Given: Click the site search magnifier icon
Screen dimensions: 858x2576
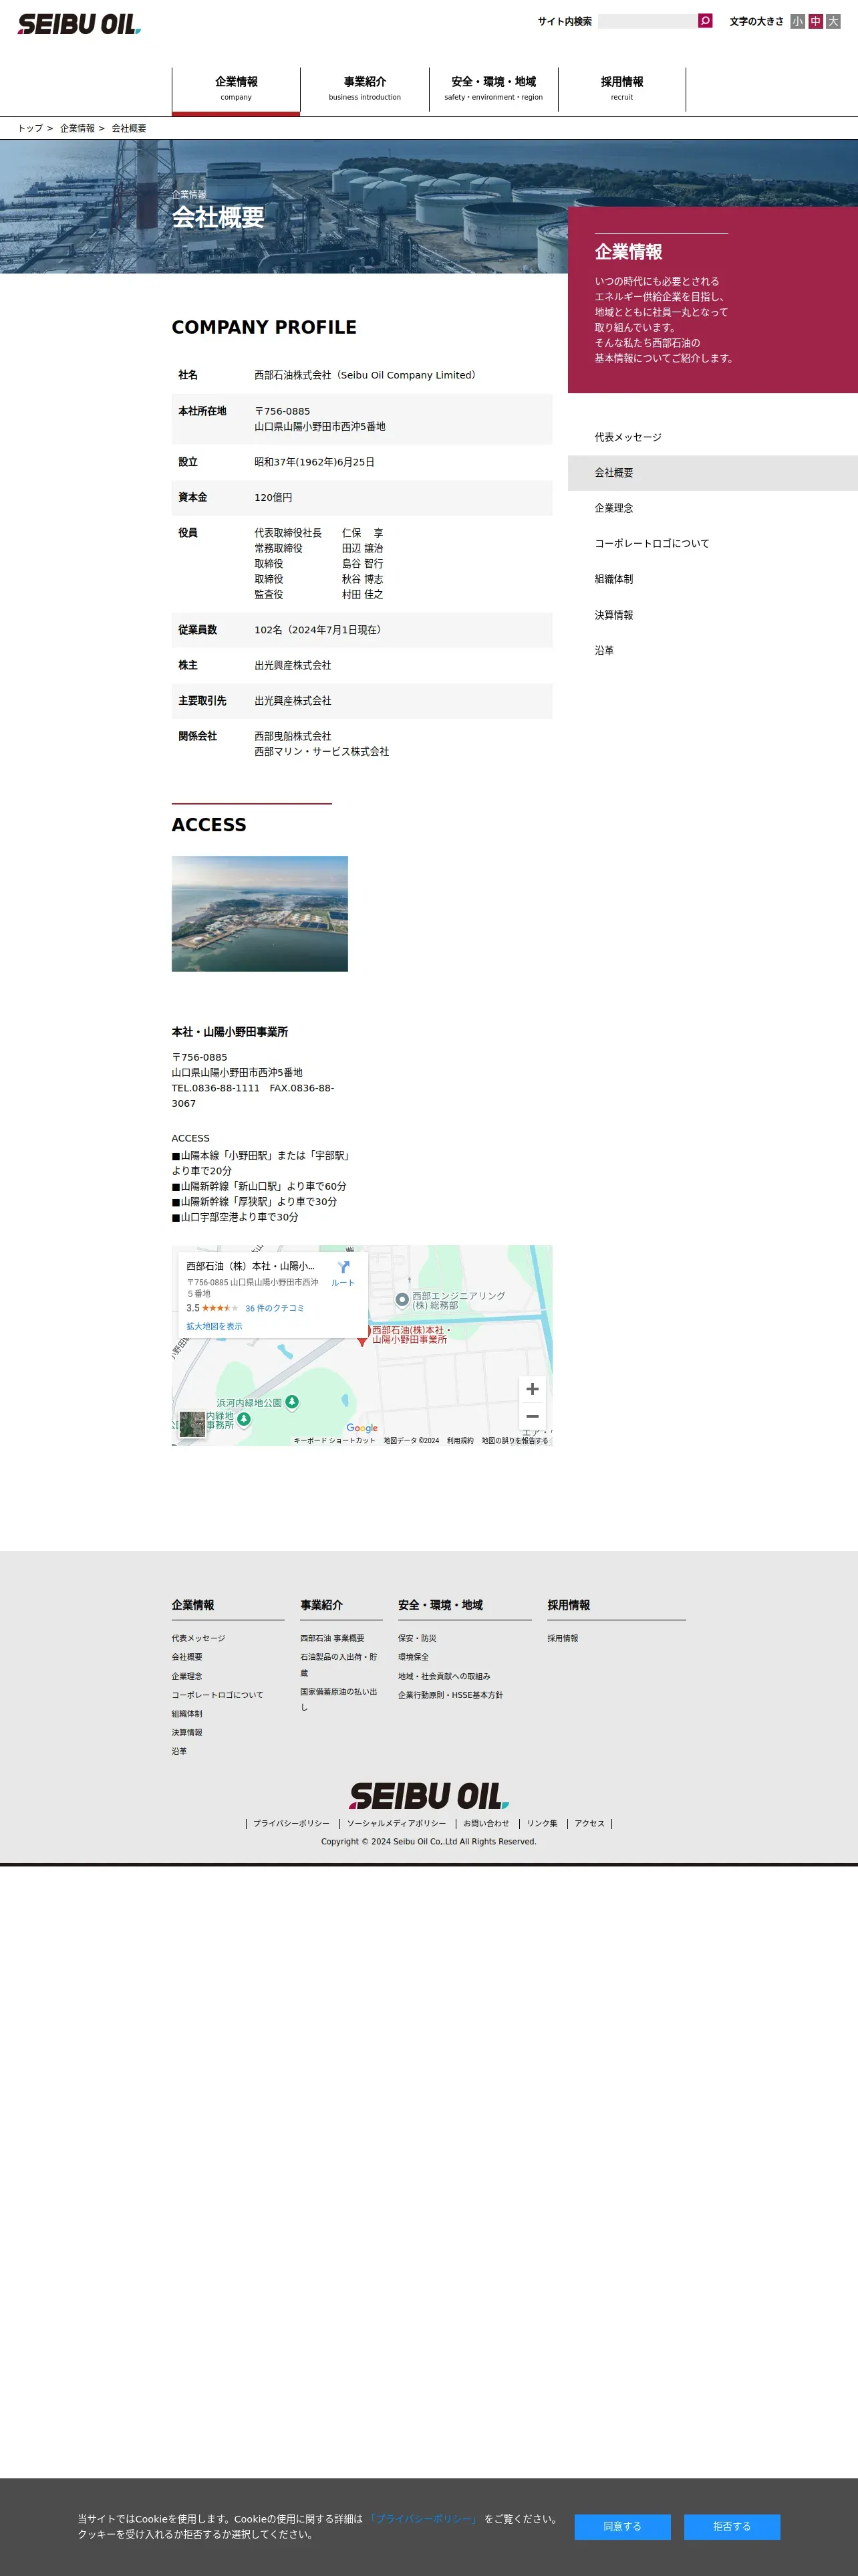Looking at the screenshot, I should coord(705,21).
